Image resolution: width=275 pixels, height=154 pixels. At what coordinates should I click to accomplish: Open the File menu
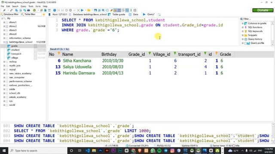point(3,6)
